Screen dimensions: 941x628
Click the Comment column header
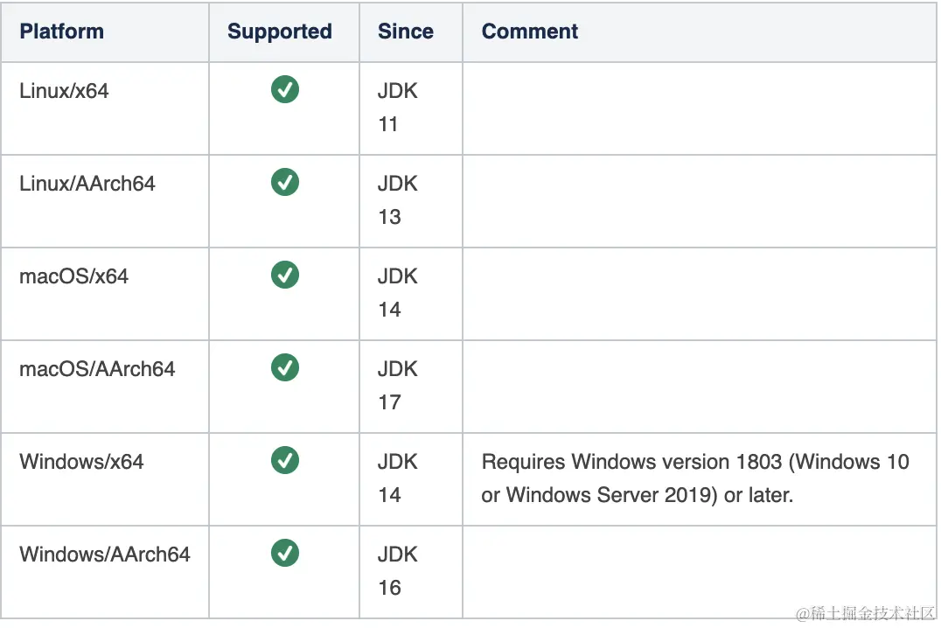click(530, 31)
